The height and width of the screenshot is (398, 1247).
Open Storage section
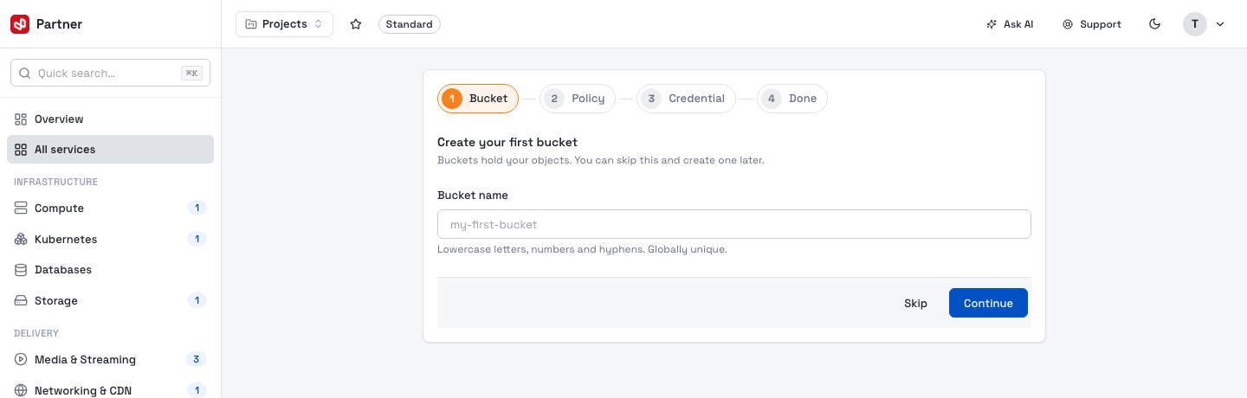pyautogui.click(x=110, y=300)
